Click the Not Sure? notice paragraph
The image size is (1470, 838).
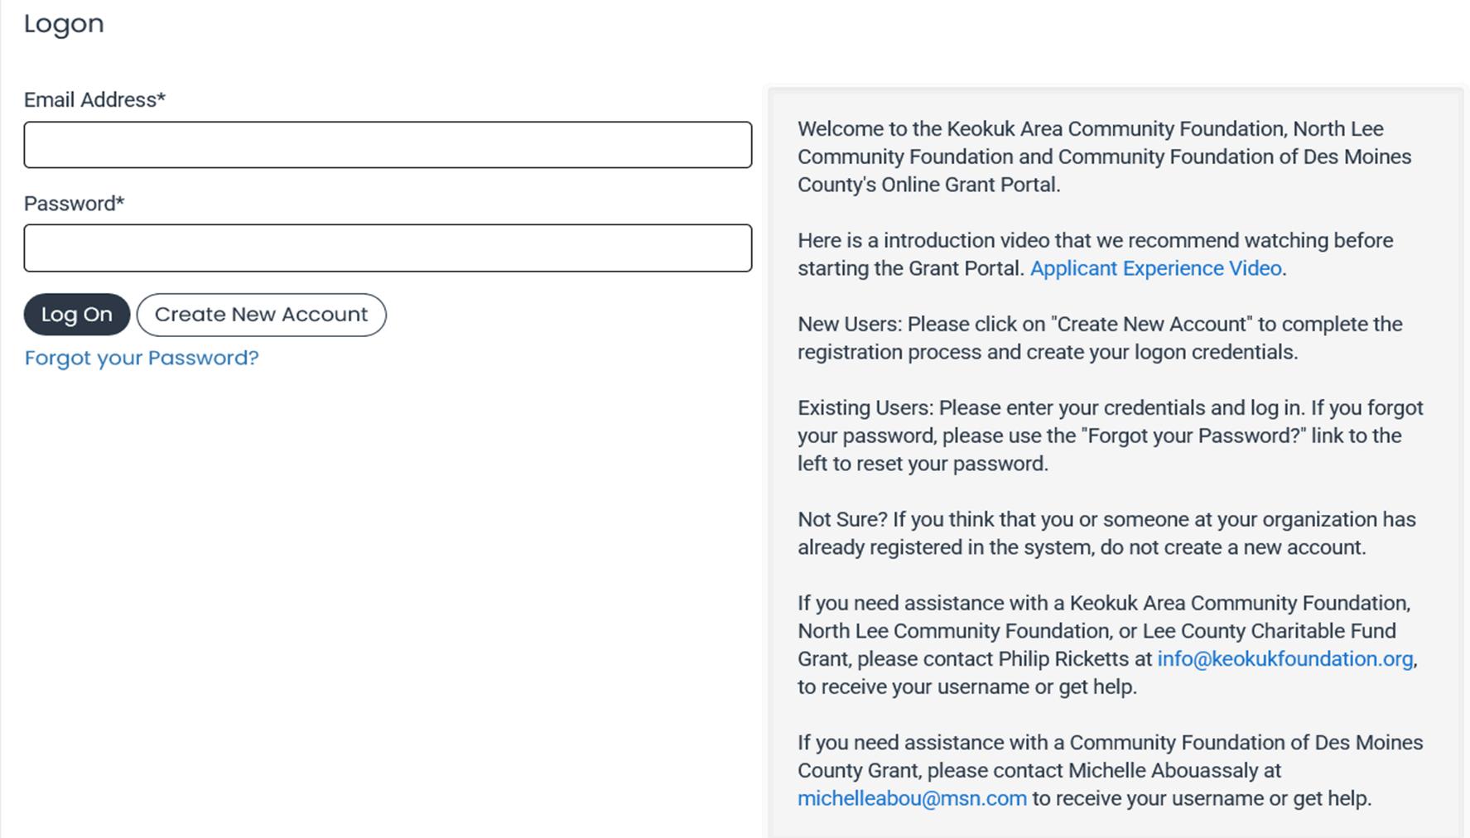click(1106, 533)
